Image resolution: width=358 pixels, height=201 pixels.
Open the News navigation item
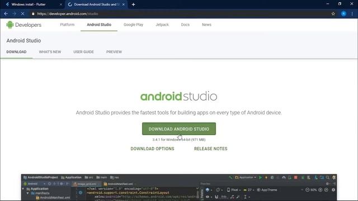206,25
